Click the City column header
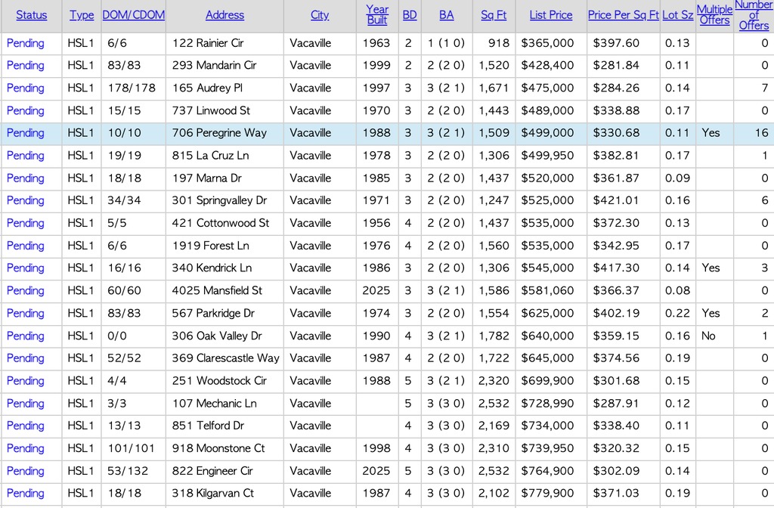 coord(320,15)
